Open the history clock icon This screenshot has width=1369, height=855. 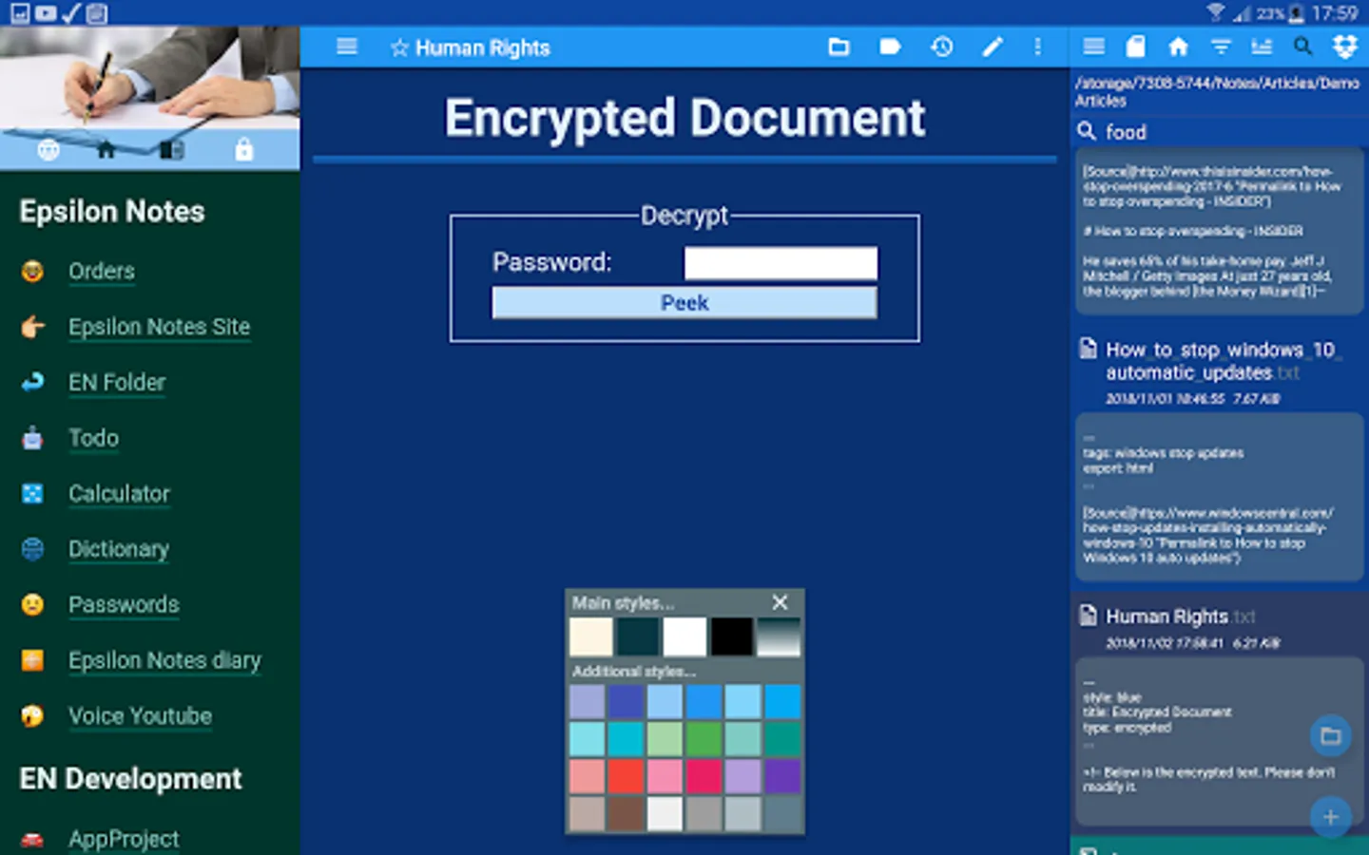pyautogui.click(x=941, y=47)
